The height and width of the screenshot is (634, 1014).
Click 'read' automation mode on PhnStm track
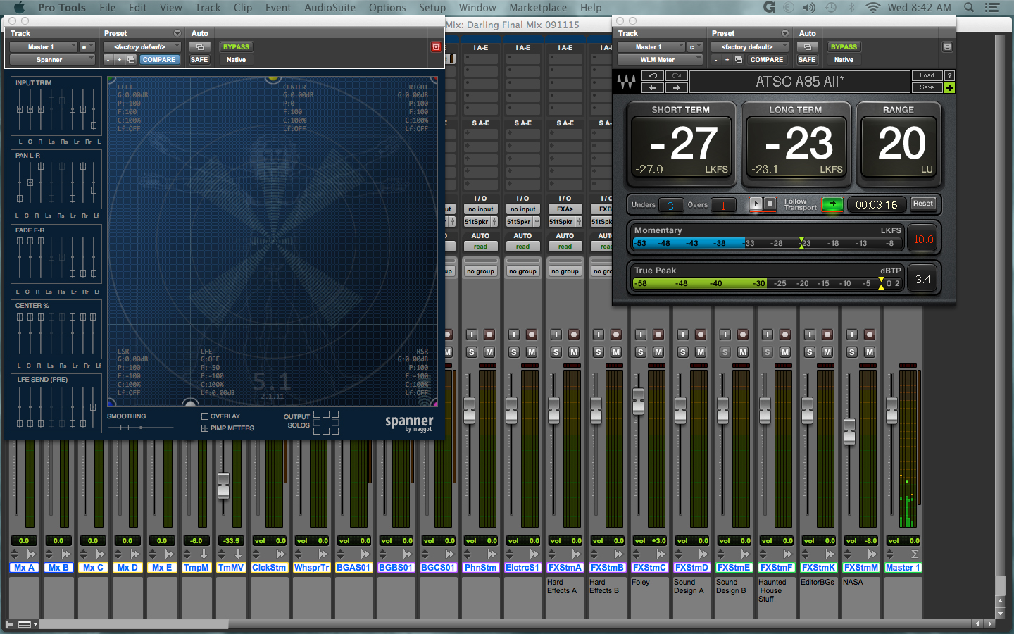(x=481, y=247)
